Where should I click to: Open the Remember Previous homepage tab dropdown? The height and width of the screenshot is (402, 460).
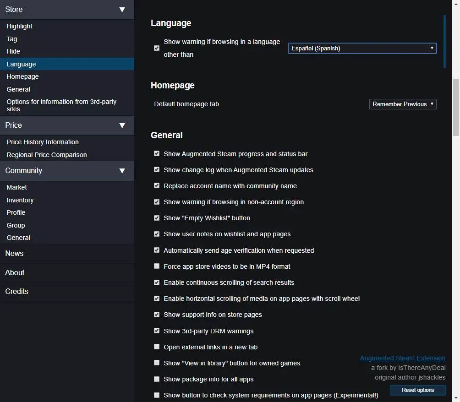coord(403,104)
